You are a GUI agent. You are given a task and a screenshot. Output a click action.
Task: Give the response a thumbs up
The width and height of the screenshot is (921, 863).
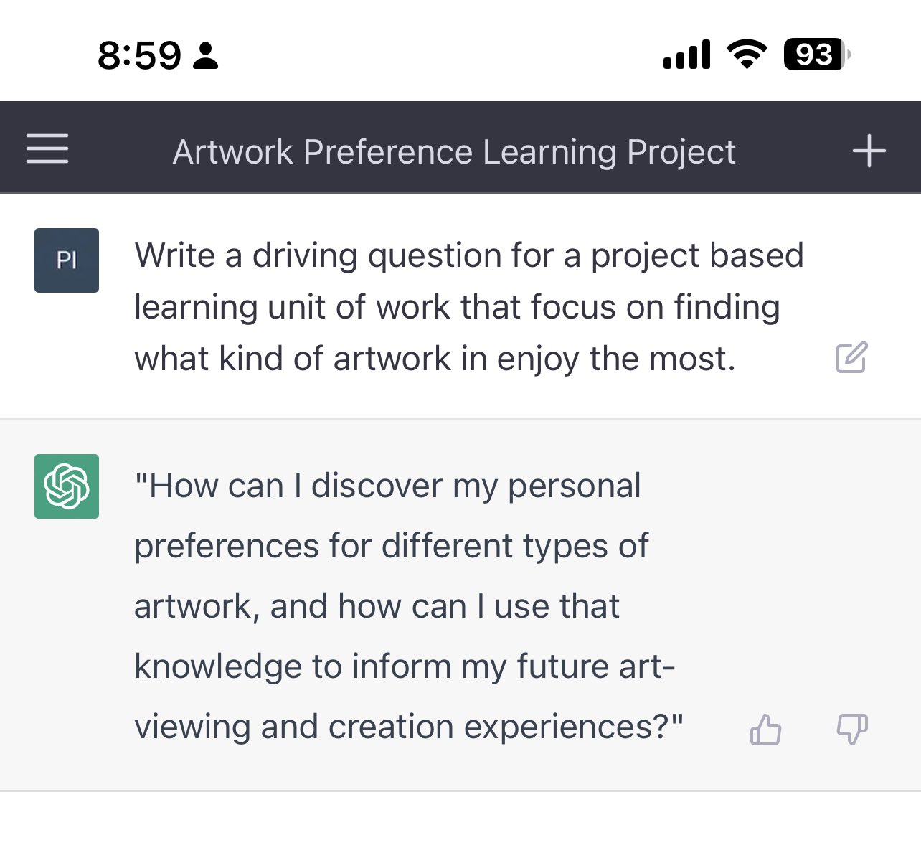coord(765,730)
